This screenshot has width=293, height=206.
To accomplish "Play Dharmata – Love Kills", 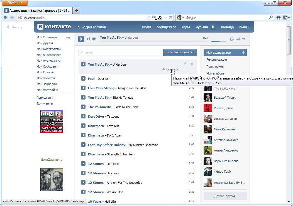I will point(83,126).
